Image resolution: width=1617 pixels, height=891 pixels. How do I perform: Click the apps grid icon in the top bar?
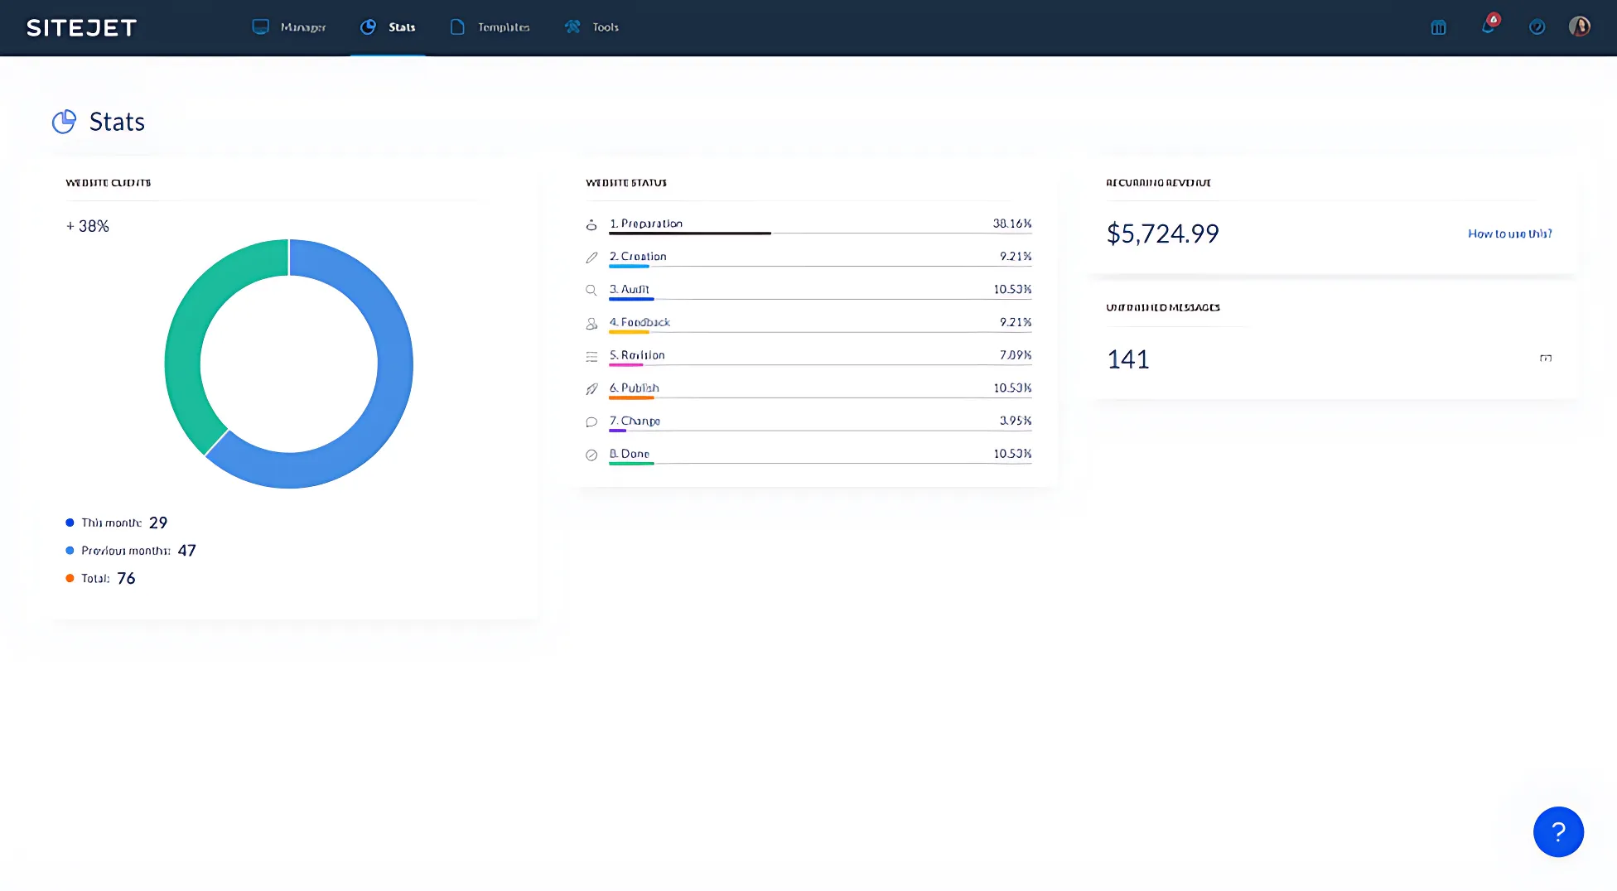[x=1438, y=27]
